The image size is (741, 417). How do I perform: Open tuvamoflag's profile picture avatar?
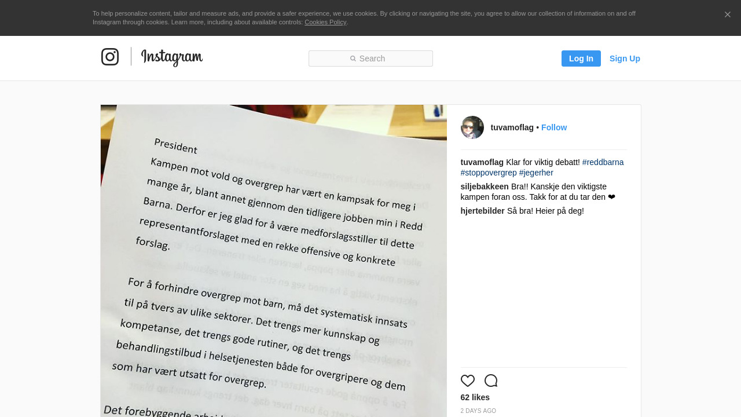[x=472, y=127]
